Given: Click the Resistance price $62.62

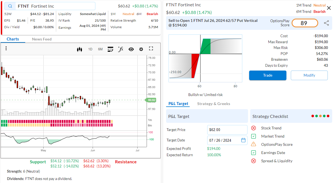Looking at the screenshot, I should tap(89, 161).
